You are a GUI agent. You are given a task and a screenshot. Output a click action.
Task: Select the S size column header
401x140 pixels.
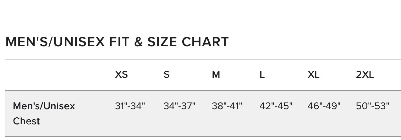click(167, 75)
